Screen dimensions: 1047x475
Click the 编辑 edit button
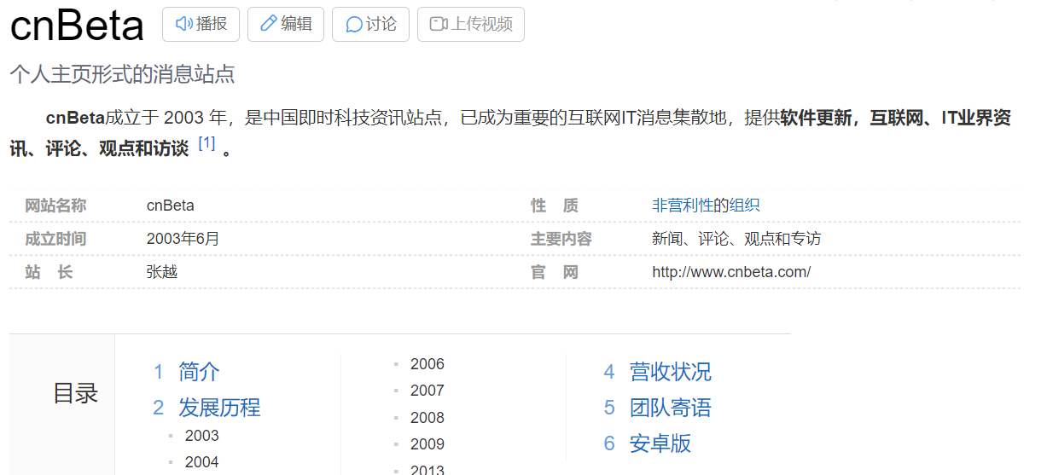point(286,24)
